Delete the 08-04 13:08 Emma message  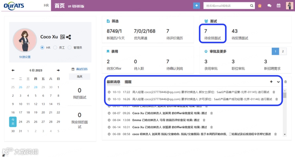204,120
